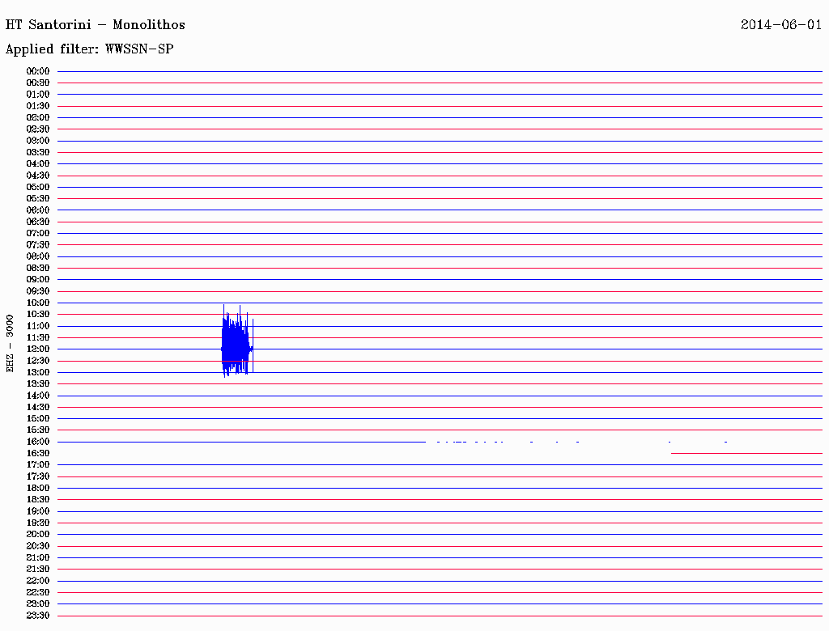Select the 16:30 time label
This screenshot has width=829, height=631.
coord(38,454)
